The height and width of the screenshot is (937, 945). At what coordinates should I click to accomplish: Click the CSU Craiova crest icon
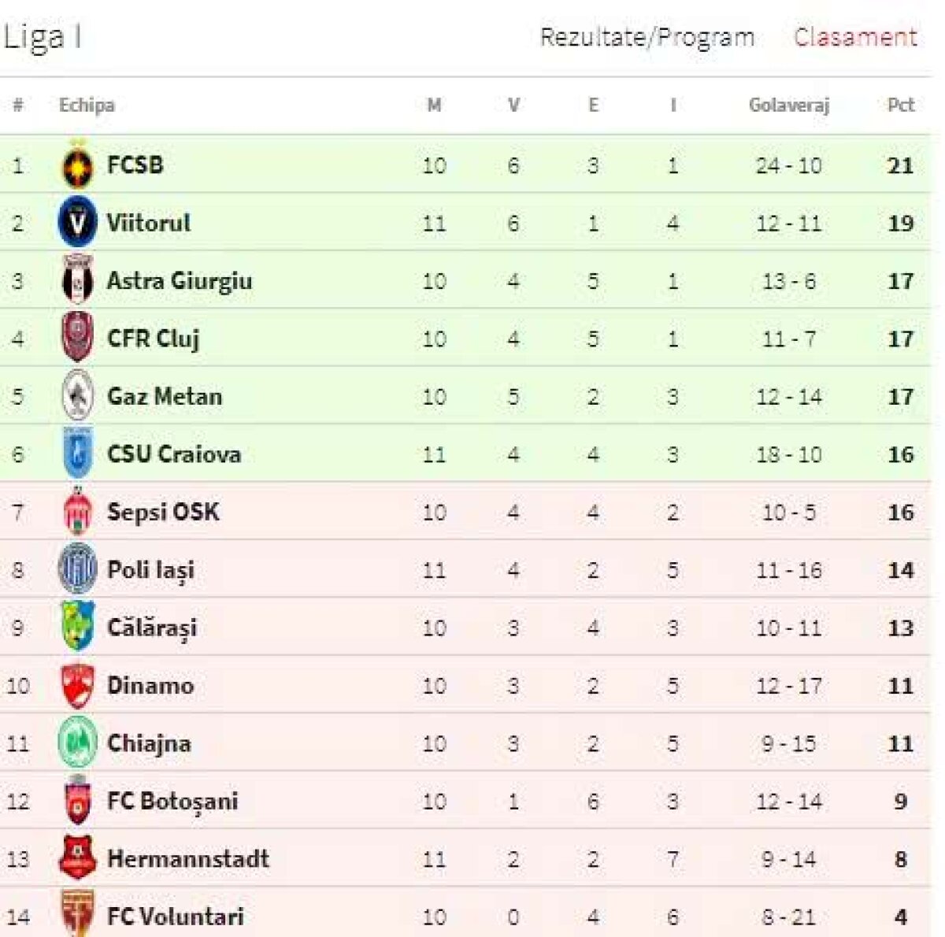pyautogui.click(x=78, y=454)
